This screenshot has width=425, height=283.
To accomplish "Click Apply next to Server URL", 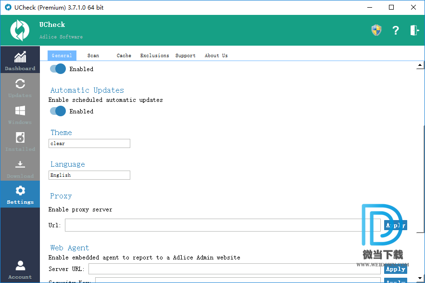I will click(x=395, y=269).
